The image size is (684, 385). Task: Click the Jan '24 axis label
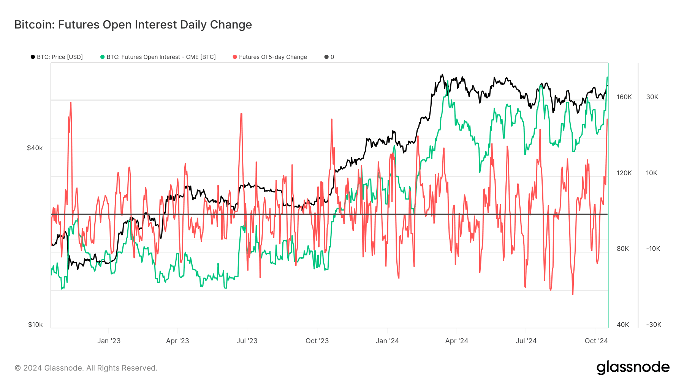pyautogui.click(x=387, y=341)
